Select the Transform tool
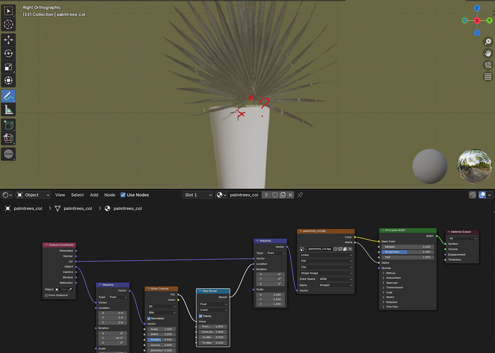The image size is (495, 353). click(x=9, y=81)
